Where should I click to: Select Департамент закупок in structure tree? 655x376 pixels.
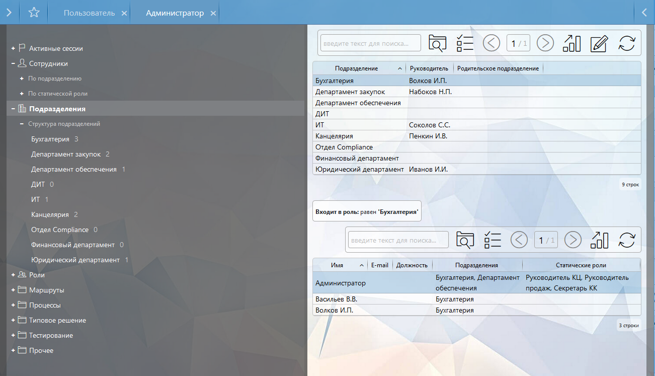(66, 154)
